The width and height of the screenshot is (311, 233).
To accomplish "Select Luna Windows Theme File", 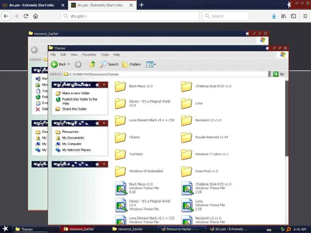I will [203, 205].
